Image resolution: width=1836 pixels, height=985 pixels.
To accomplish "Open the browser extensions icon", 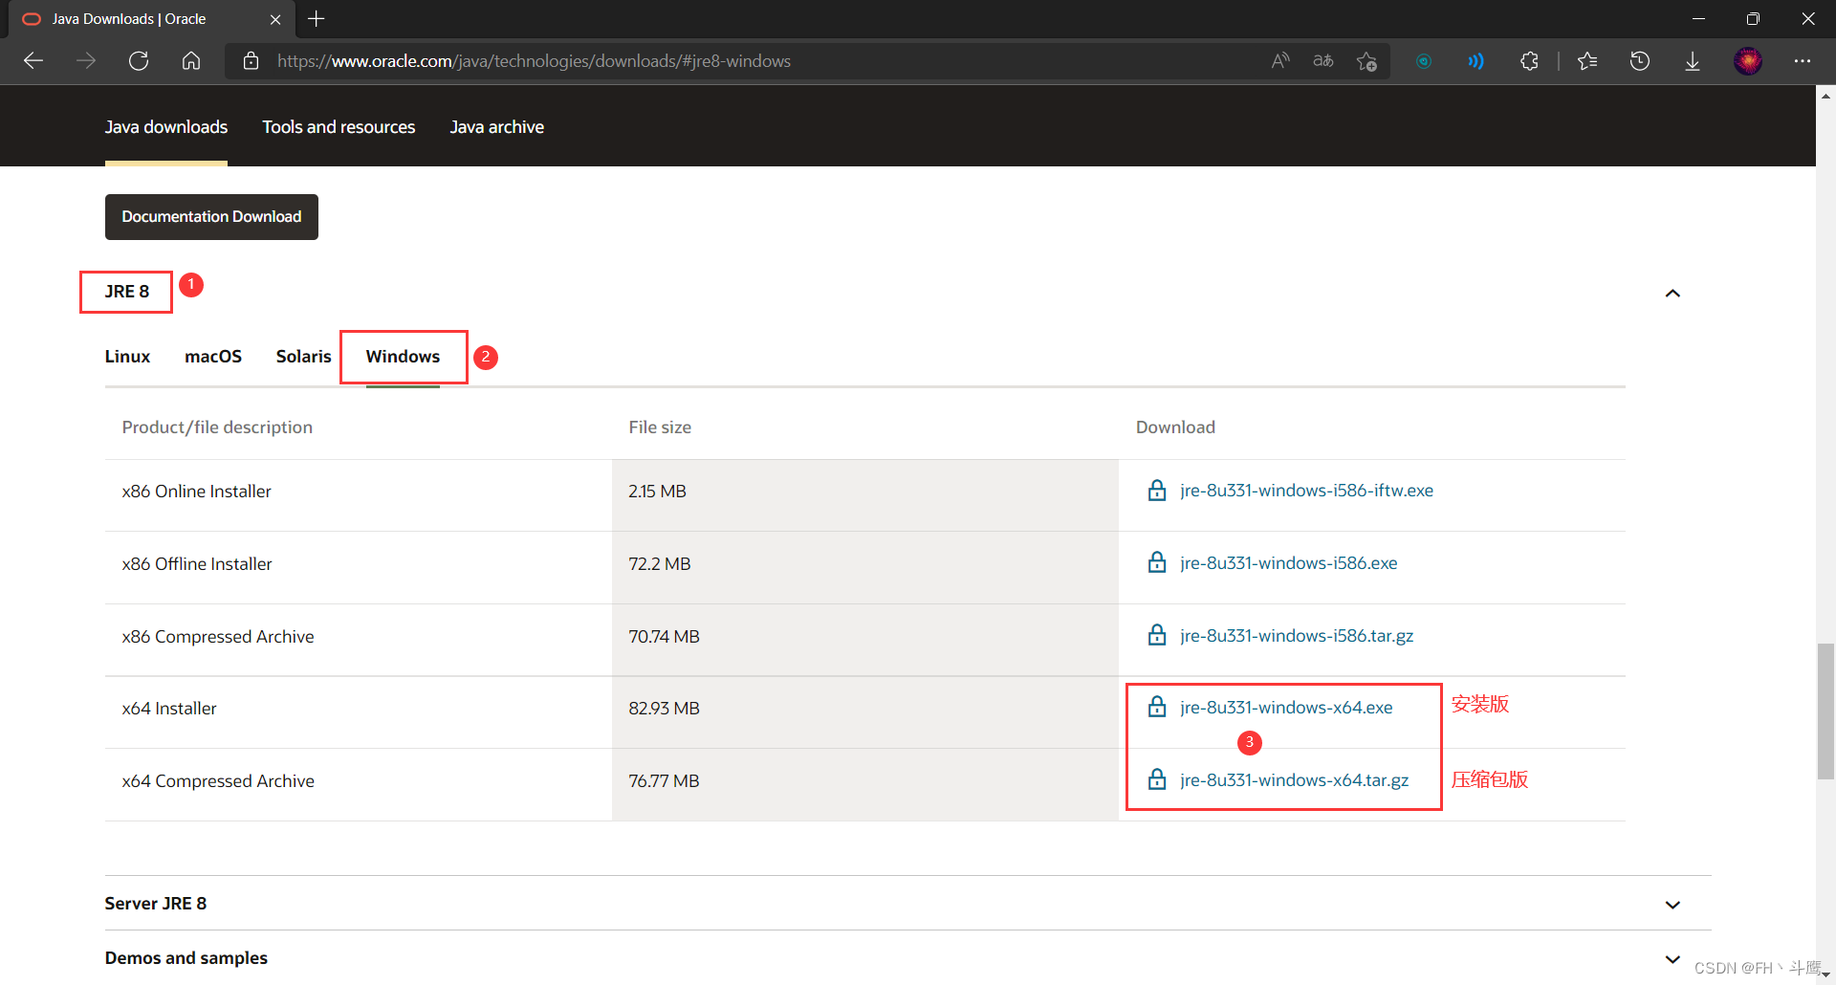I will tap(1529, 61).
